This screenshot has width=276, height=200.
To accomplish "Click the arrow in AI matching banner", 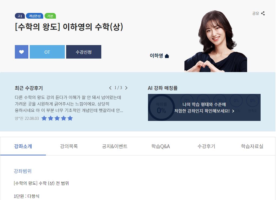I will (233, 111).
